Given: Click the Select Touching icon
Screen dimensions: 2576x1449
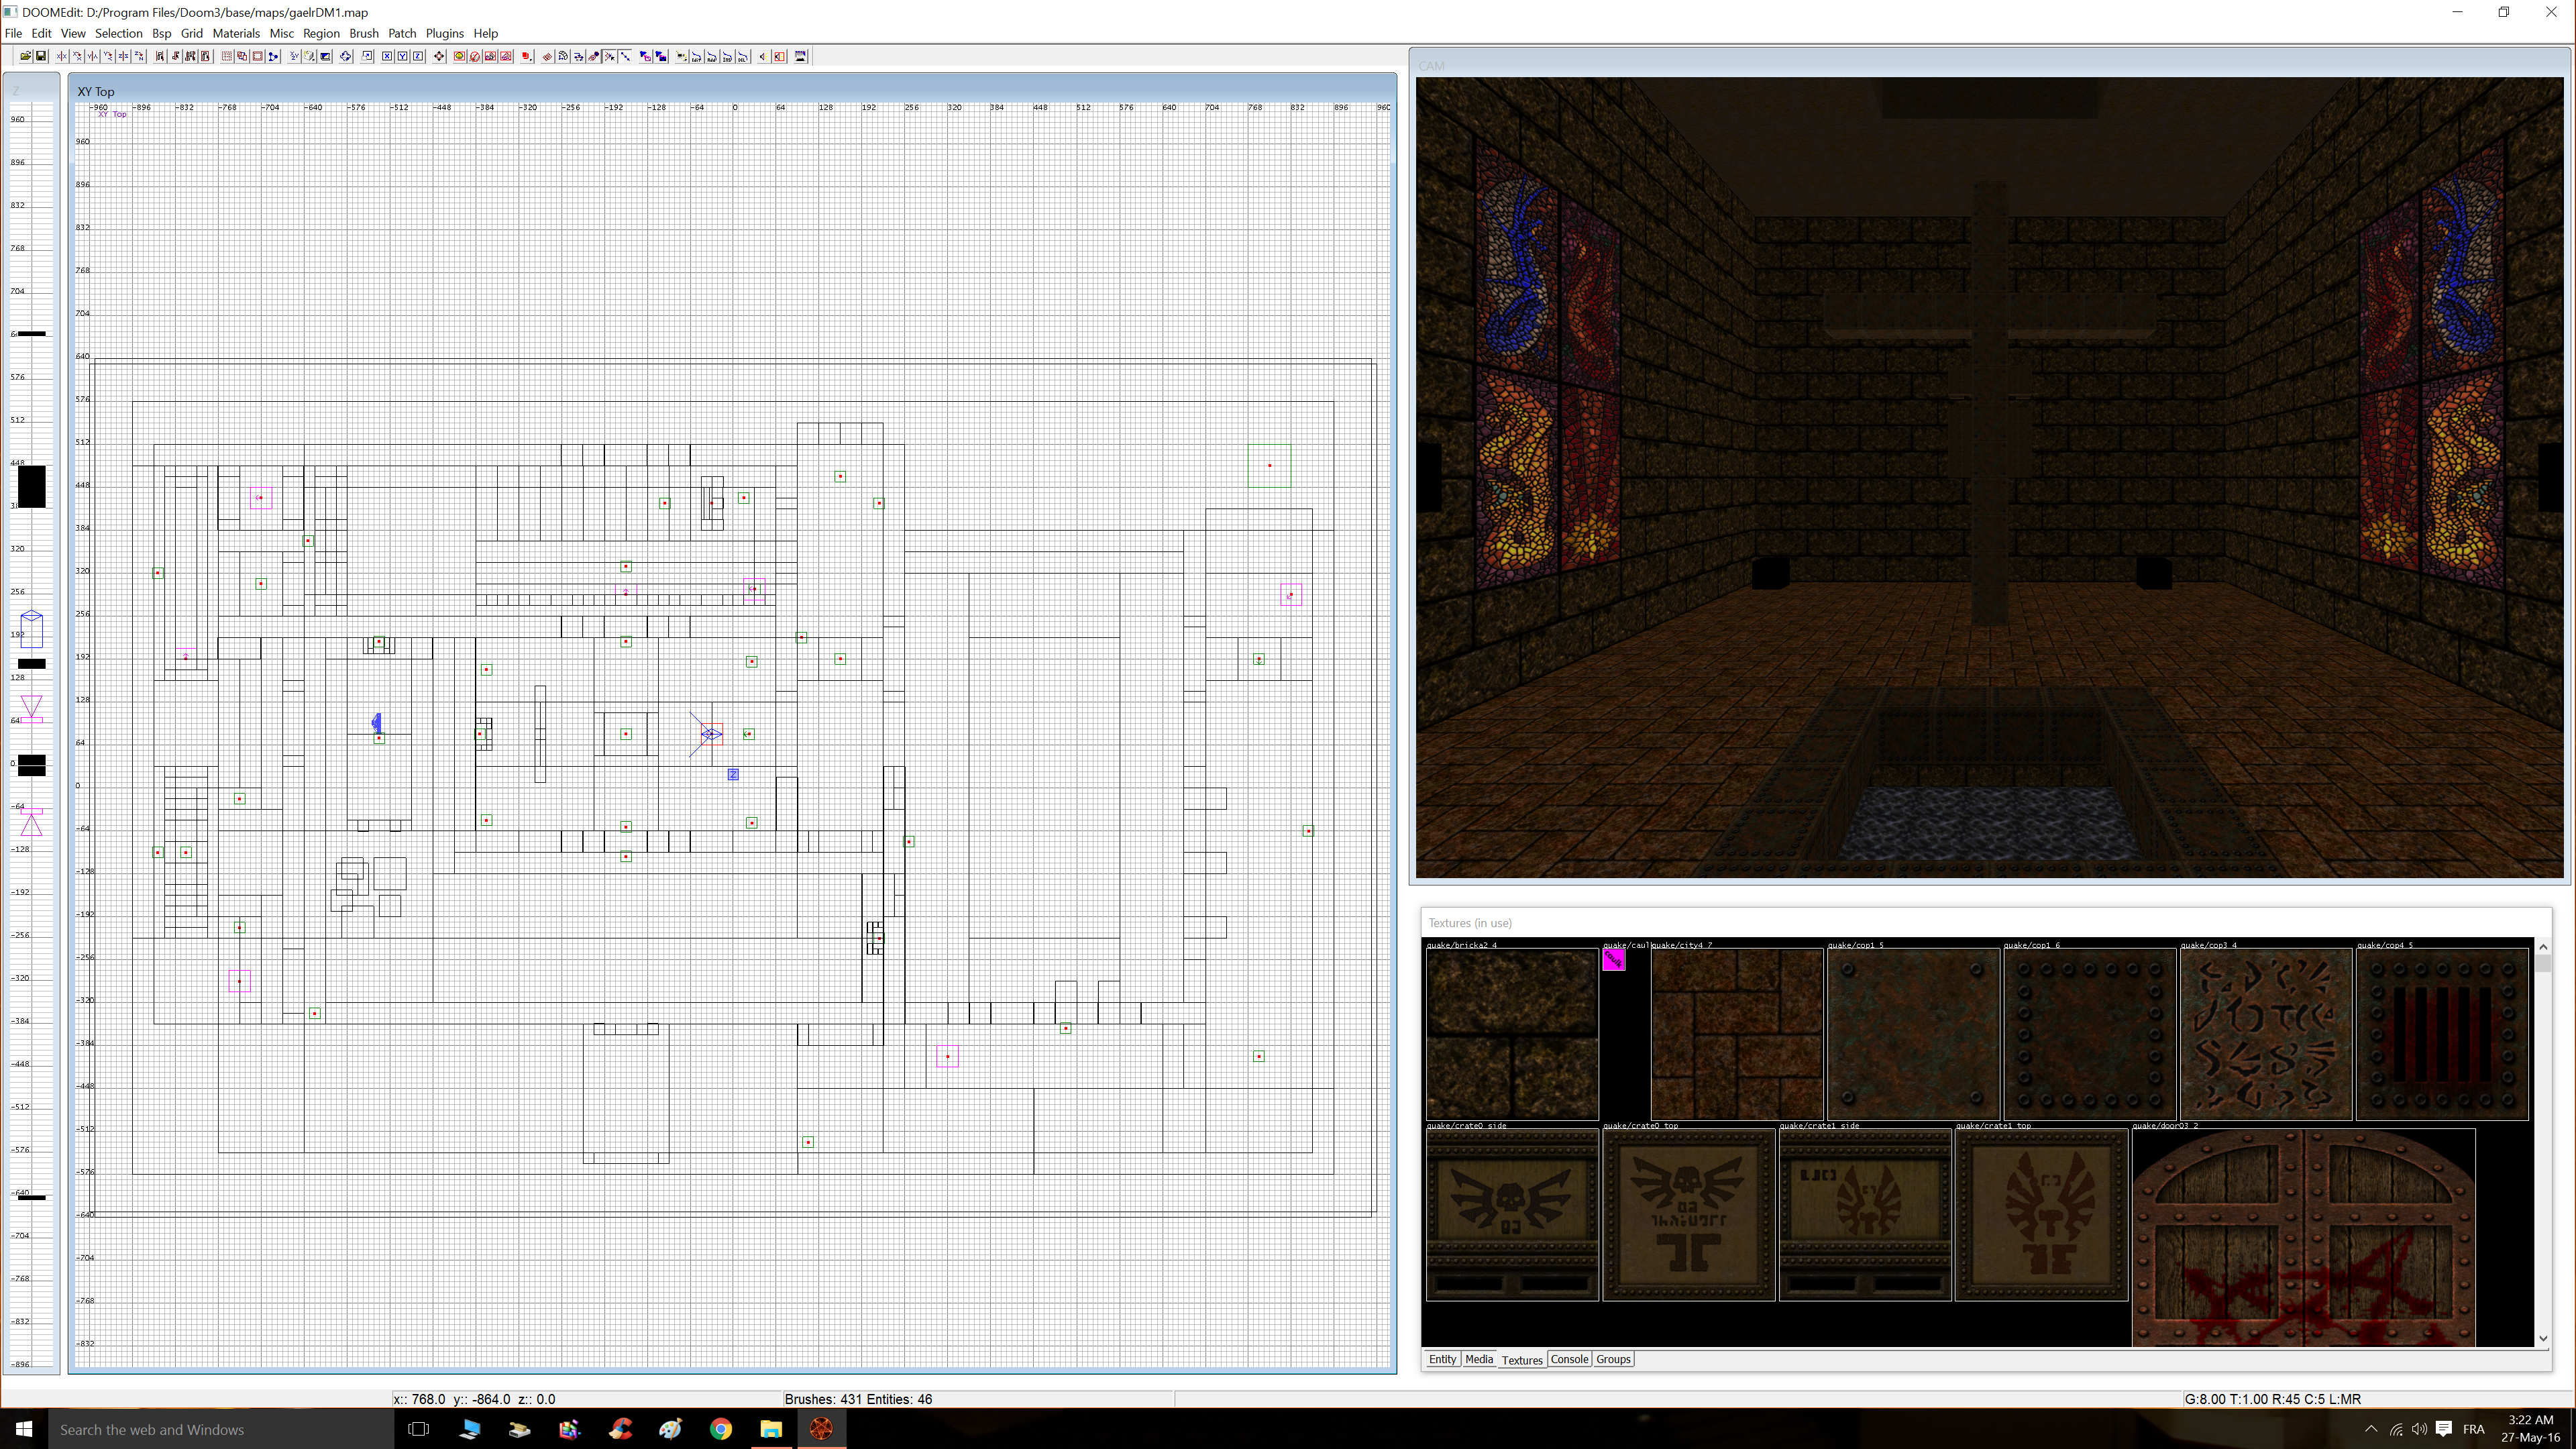Looking at the screenshot, I should pos(175,57).
